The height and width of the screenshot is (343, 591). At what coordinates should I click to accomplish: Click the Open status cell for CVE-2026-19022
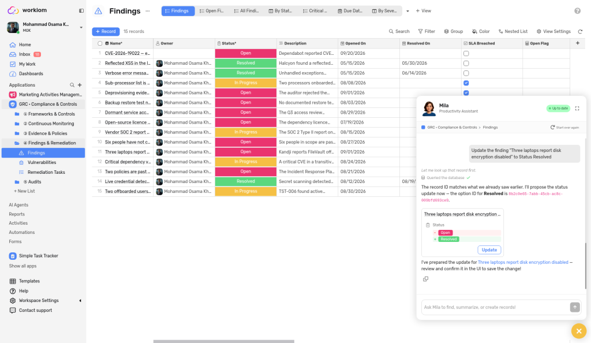tap(246, 54)
